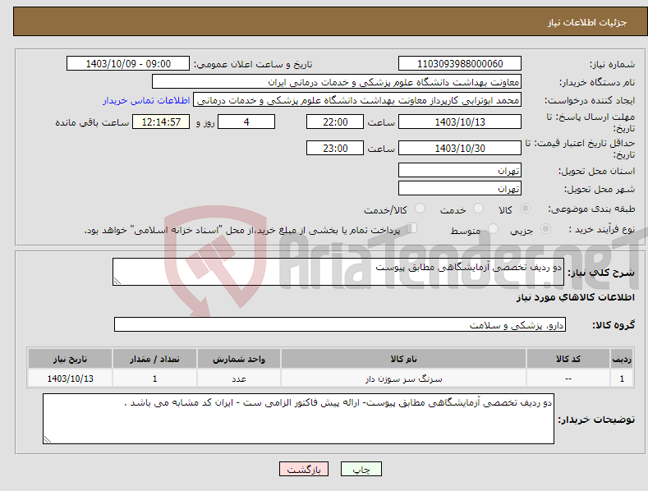The height and width of the screenshot is (491, 648).
Task: Click the item name cell سرنگ سر سوزن دار
Action: click(x=403, y=379)
